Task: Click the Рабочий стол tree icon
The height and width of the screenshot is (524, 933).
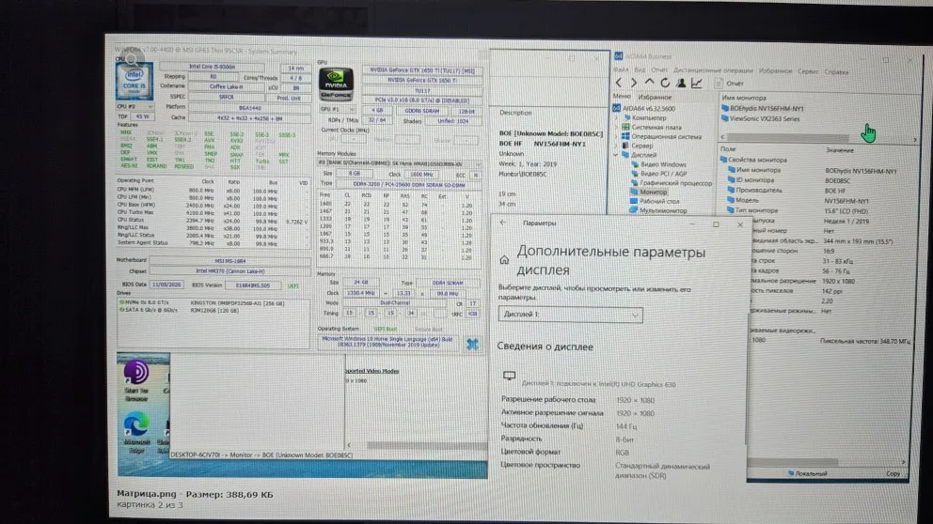Action: (634, 201)
